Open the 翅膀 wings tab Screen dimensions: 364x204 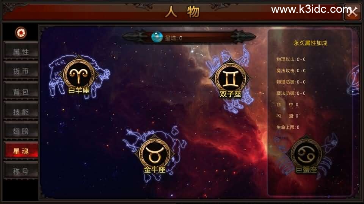coord(21,131)
